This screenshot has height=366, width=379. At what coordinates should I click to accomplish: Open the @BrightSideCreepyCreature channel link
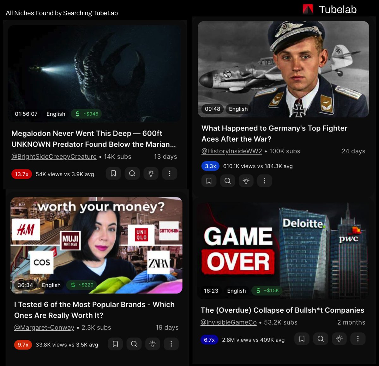coord(54,157)
